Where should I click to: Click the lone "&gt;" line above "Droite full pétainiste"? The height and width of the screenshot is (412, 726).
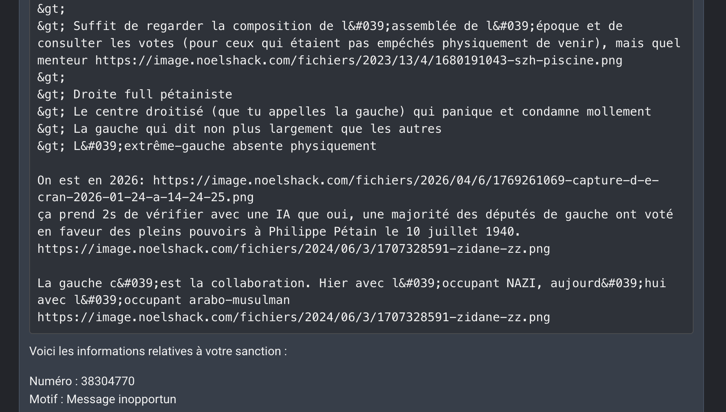point(51,78)
